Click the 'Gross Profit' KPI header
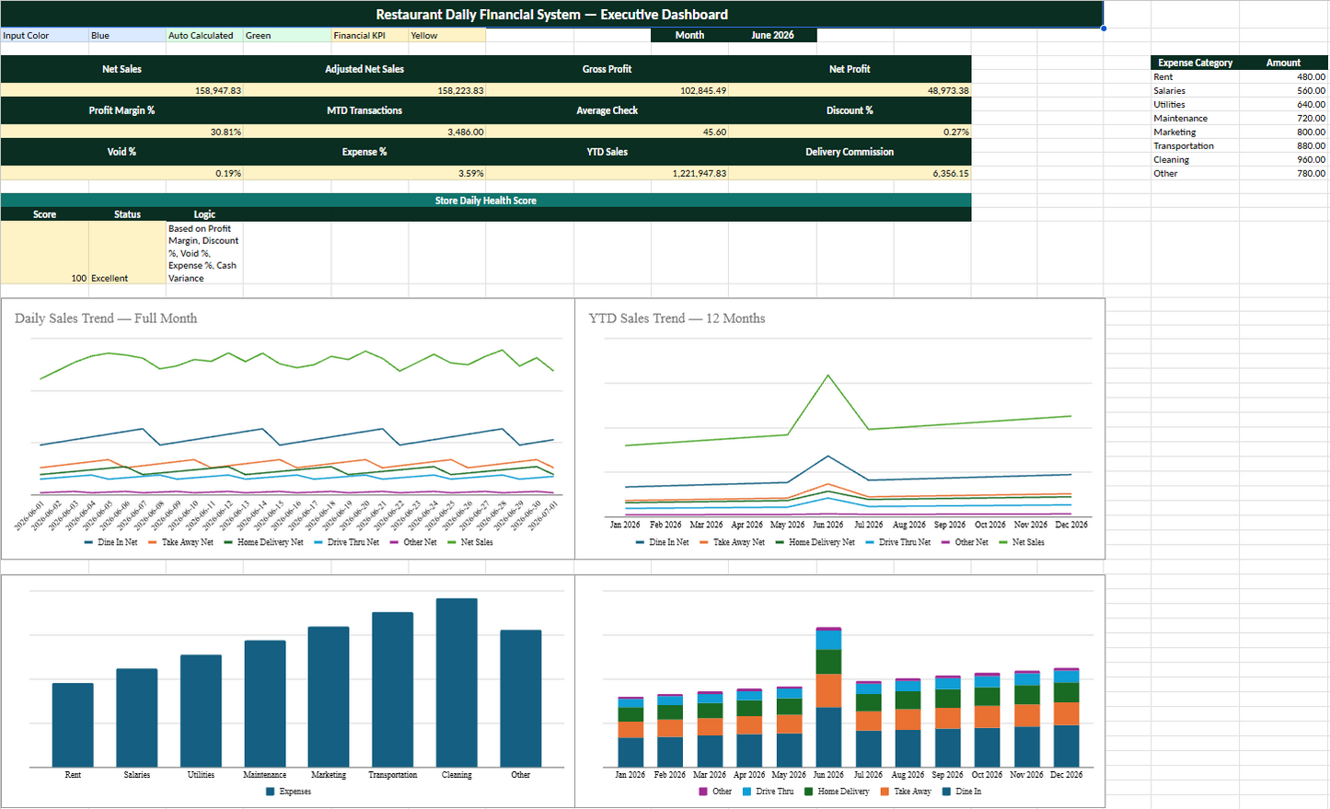This screenshot has height=809, width=1330. point(607,69)
